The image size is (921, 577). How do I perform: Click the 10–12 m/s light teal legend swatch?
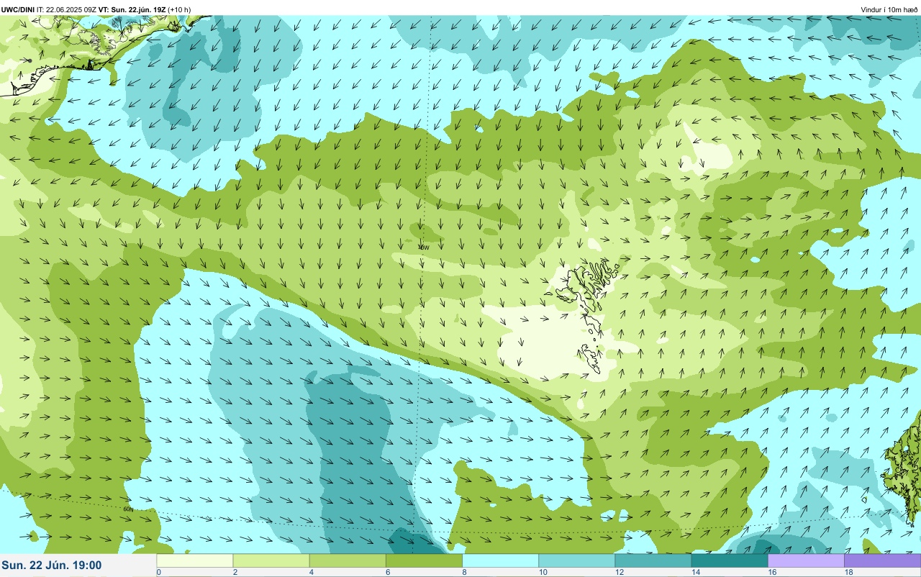pos(576,560)
